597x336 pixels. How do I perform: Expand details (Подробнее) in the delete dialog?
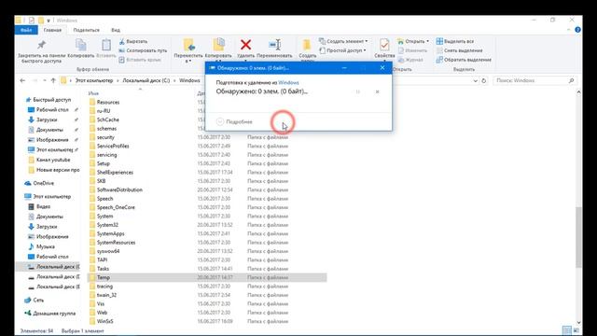[x=234, y=122]
